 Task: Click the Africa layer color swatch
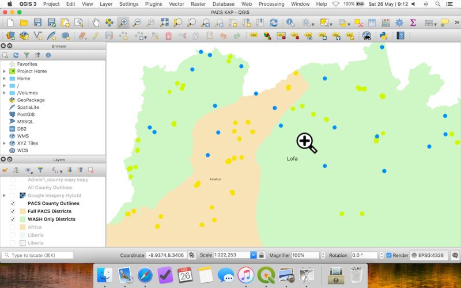click(x=22, y=227)
